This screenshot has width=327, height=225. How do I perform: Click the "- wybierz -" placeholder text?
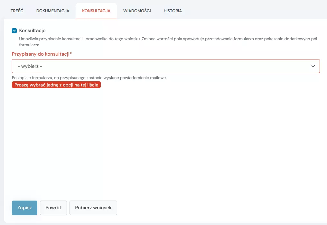pyautogui.click(x=30, y=66)
